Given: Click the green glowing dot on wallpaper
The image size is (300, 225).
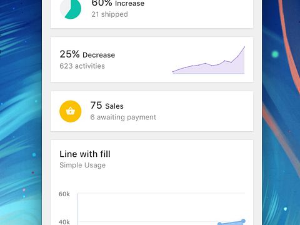Looking at the screenshot, I should [275, 54].
